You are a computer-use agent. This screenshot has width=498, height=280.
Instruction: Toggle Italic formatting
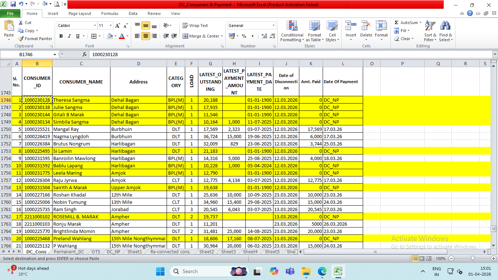point(69,36)
